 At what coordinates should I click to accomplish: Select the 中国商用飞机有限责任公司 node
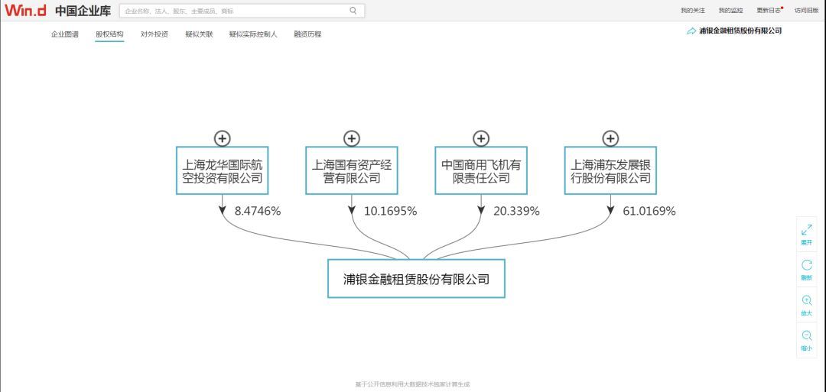pyautogui.click(x=481, y=170)
